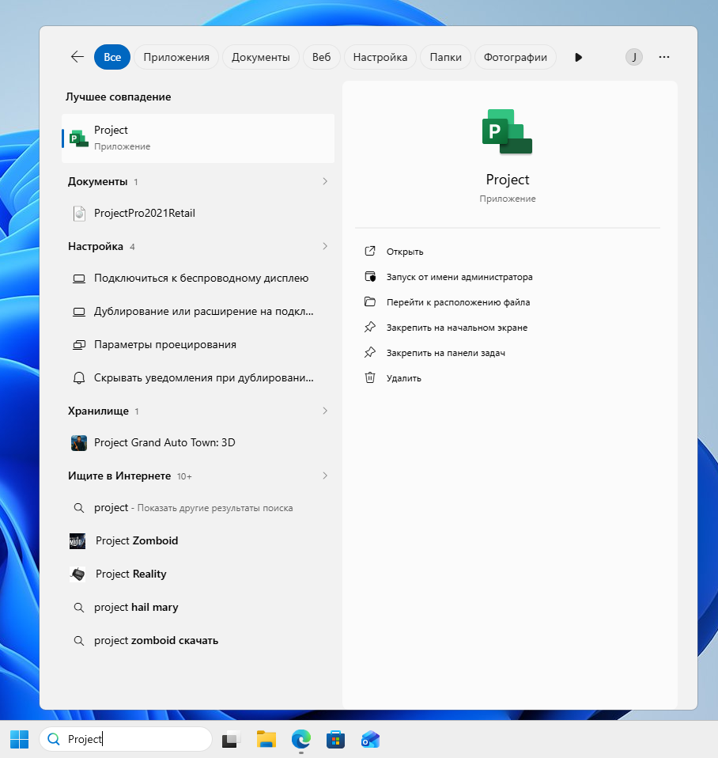The image size is (718, 758).
Task: Click the ProjectPro2021Retail file icon
Action: pyautogui.click(x=79, y=213)
